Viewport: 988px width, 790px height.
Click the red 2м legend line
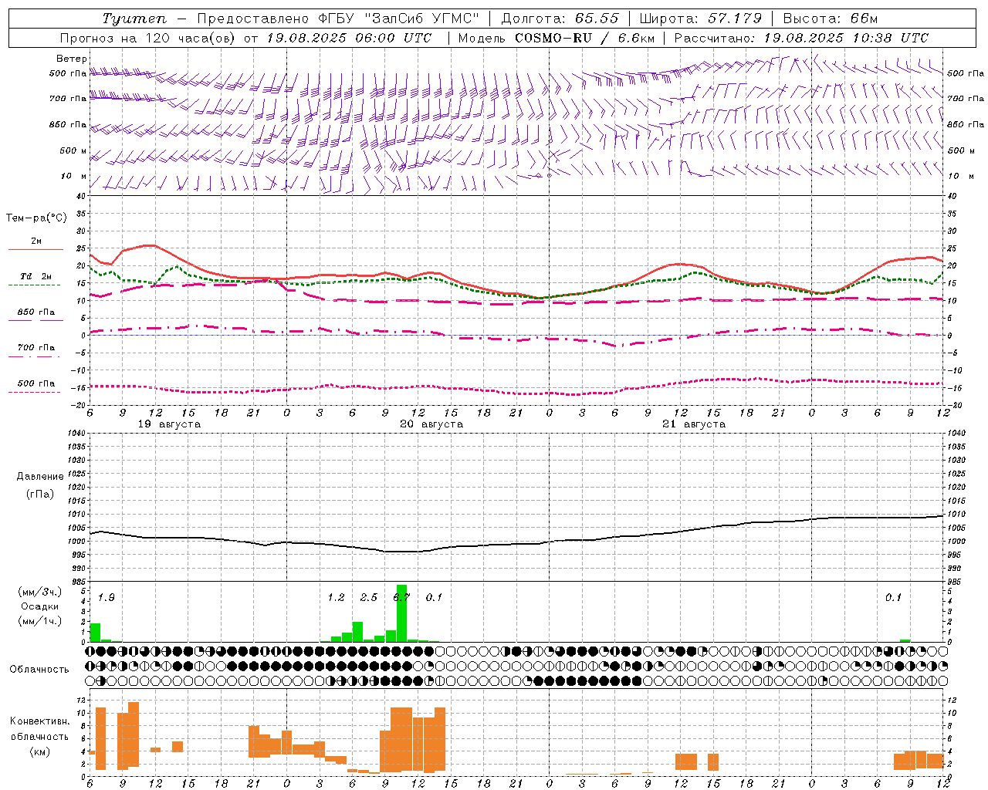click(x=36, y=249)
